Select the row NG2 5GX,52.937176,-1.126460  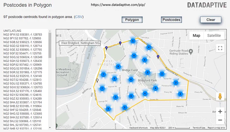pos(23,91)
